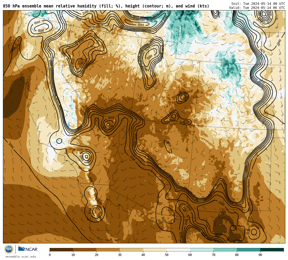Screen dimensions: 288x260
Task: Open the ensemble.ucar.edu text link
Action: click(x=21, y=257)
